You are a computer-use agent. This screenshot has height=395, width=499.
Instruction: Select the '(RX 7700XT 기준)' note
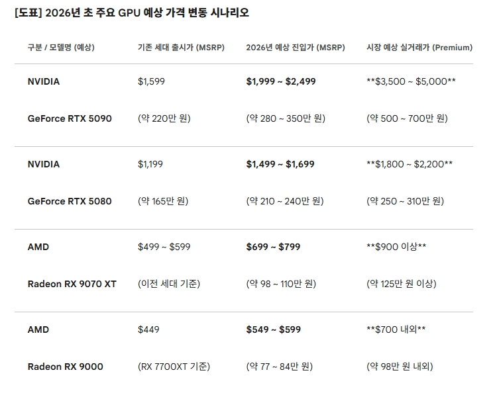coord(174,367)
